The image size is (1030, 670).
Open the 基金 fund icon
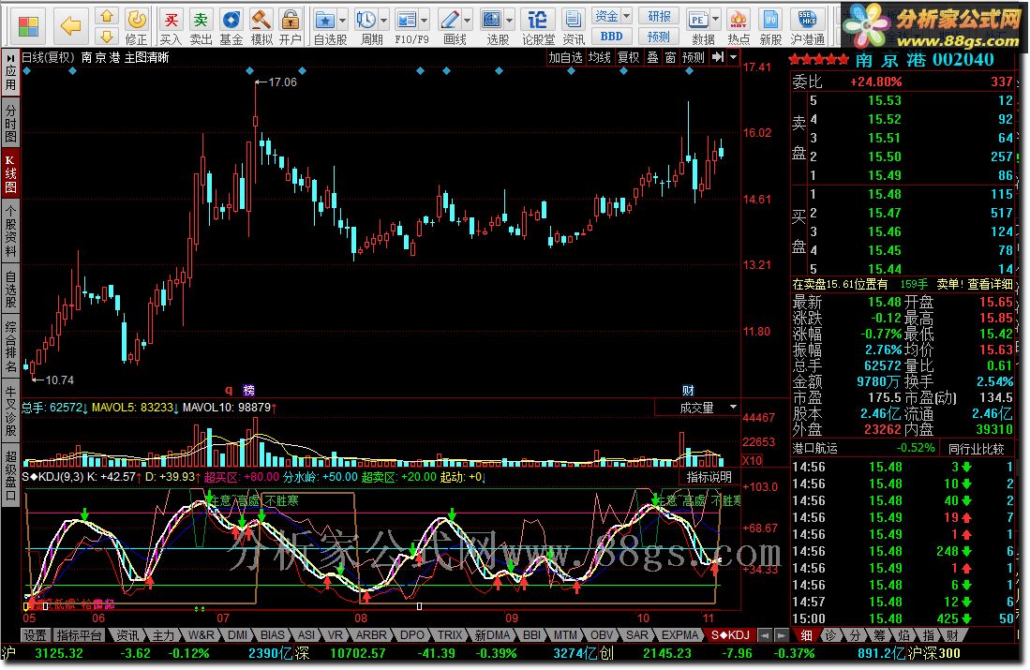(x=231, y=27)
